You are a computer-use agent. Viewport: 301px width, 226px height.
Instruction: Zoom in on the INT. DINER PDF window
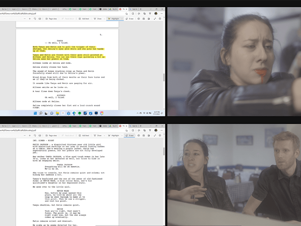30,136
